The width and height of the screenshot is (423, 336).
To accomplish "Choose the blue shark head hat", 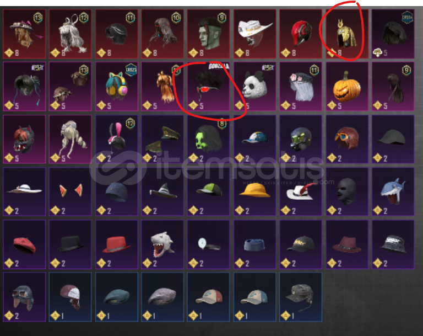I will [393, 191].
